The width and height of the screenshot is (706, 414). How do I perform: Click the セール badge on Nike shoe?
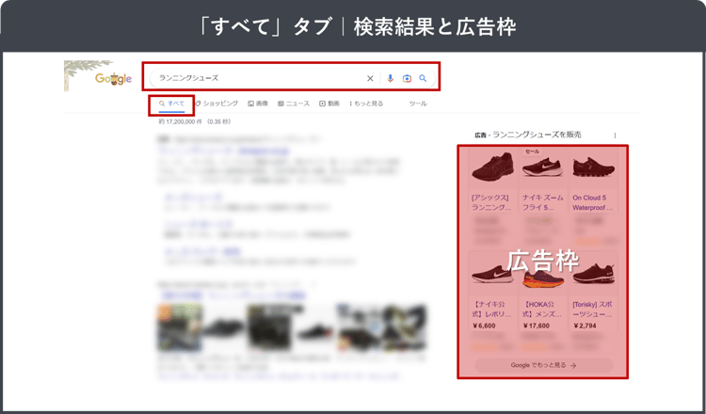pos(532,151)
